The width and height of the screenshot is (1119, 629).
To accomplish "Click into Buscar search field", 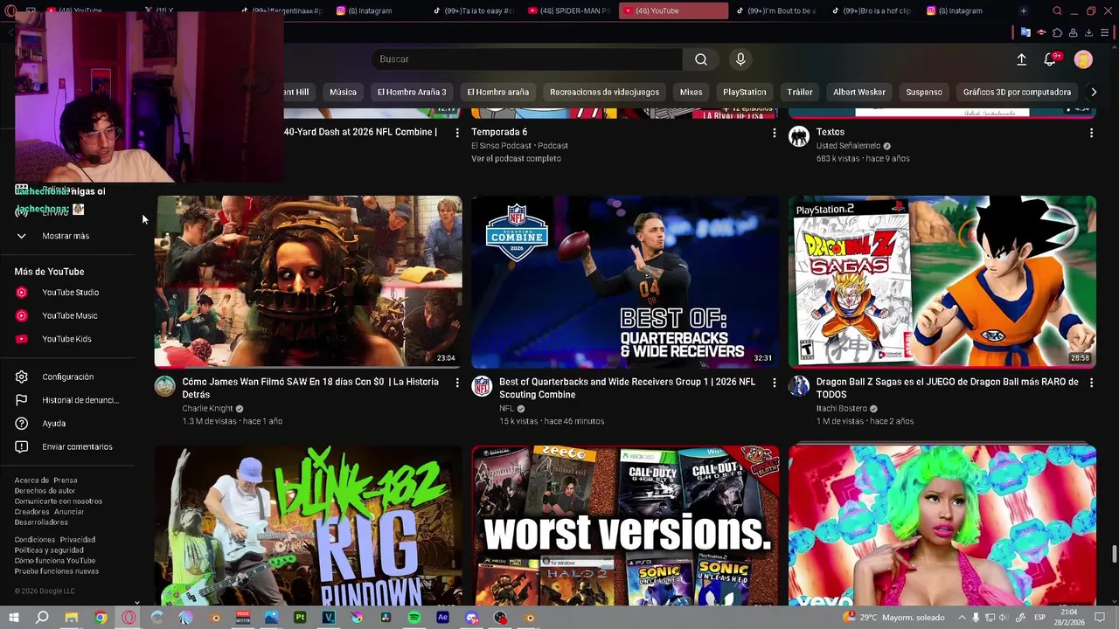I will tap(527, 59).
